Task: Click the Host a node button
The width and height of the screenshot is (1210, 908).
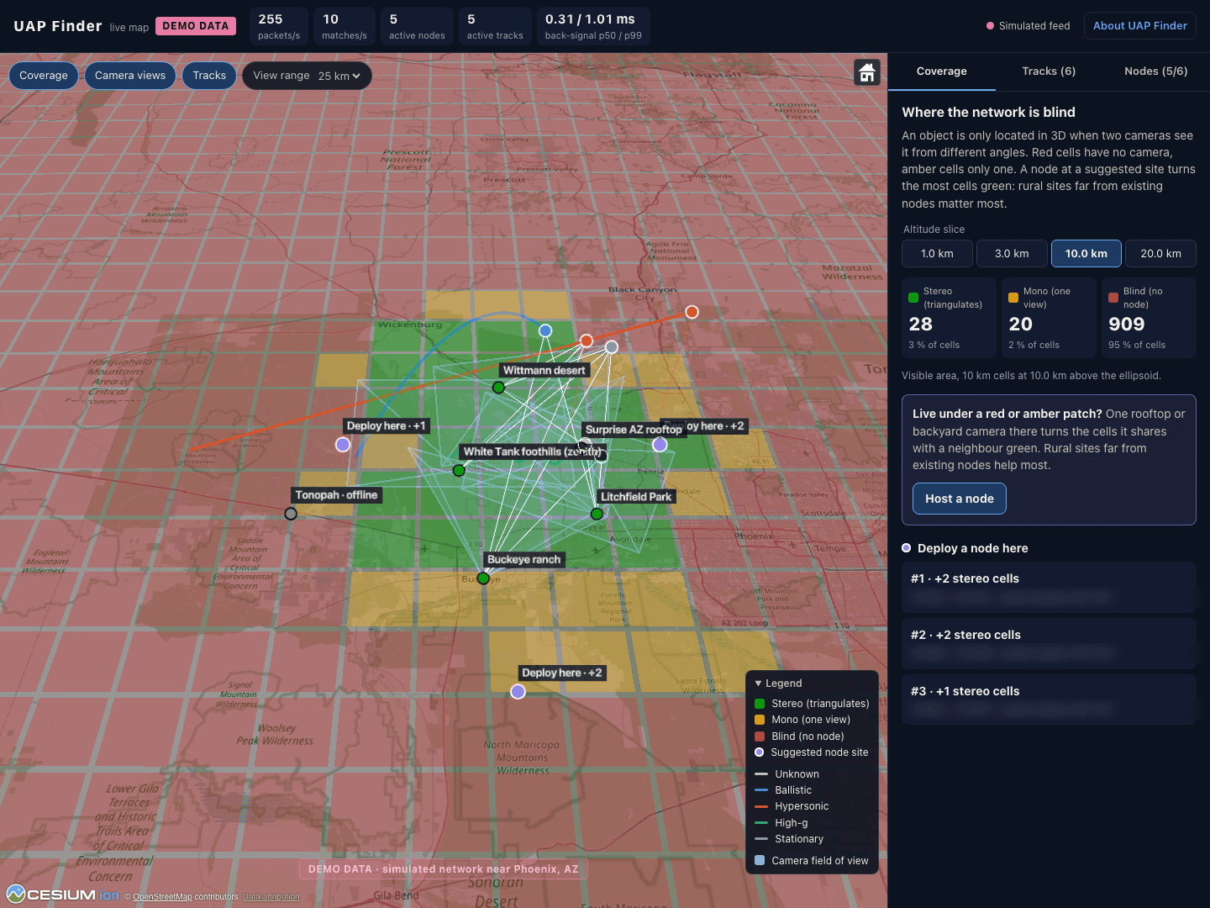Action: tap(960, 499)
